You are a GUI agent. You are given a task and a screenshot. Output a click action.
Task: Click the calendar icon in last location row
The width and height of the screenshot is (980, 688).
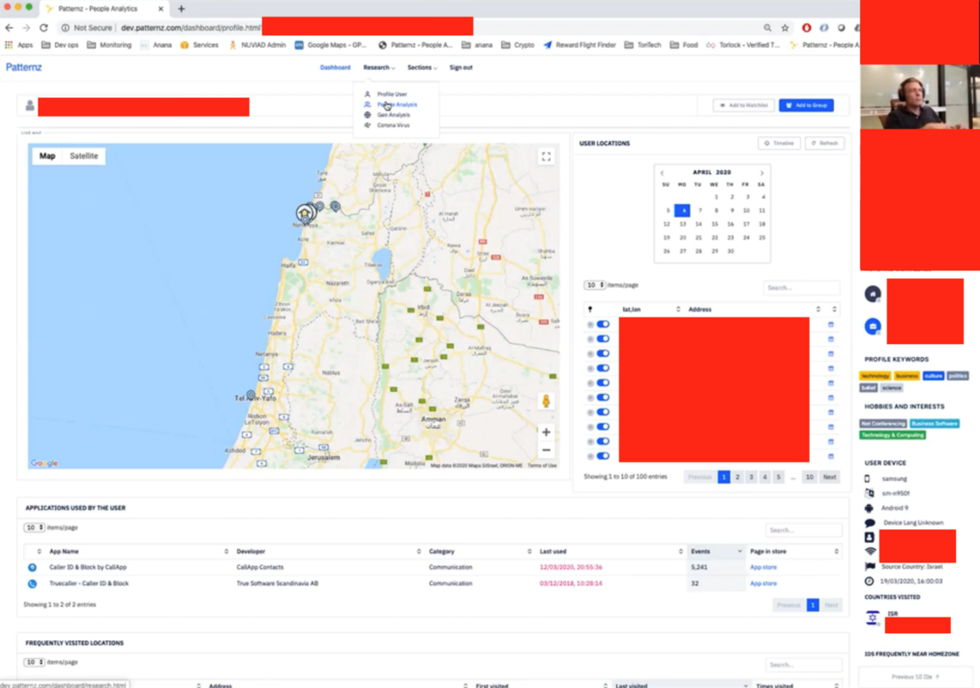(x=831, y=456)
